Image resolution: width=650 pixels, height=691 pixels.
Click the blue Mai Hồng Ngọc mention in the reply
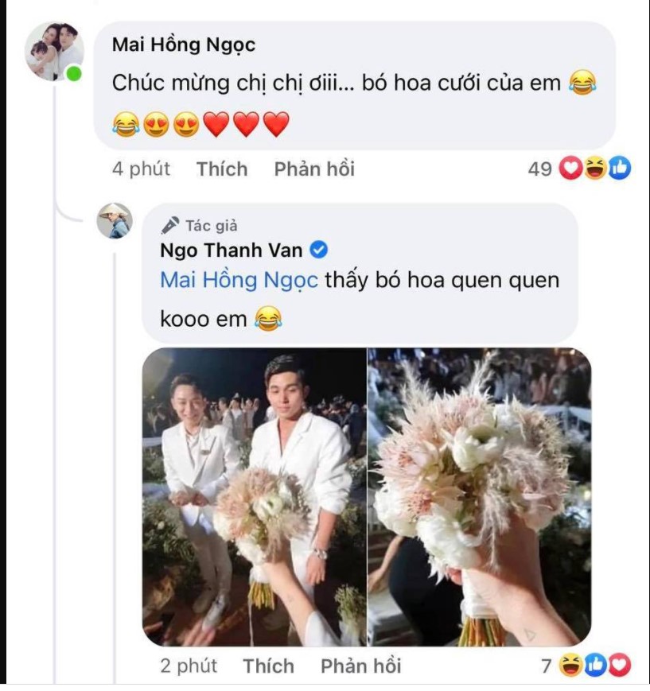point(239,281)
